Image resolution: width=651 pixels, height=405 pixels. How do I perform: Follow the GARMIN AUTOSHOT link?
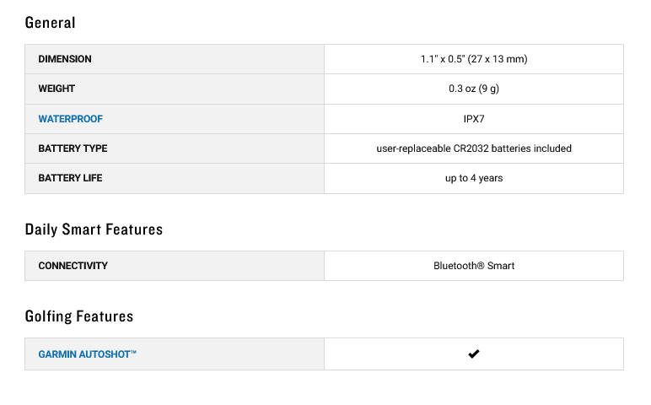coord(88,354)
